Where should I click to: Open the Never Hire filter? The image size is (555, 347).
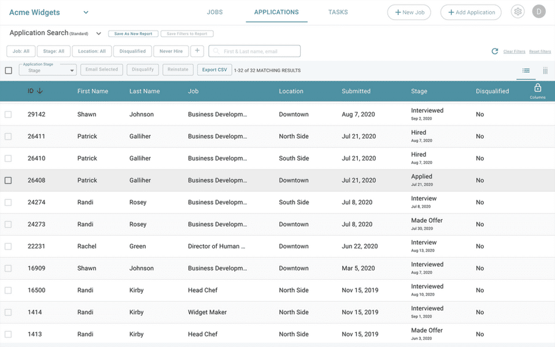pyautogui.click(x=171, y=51)
